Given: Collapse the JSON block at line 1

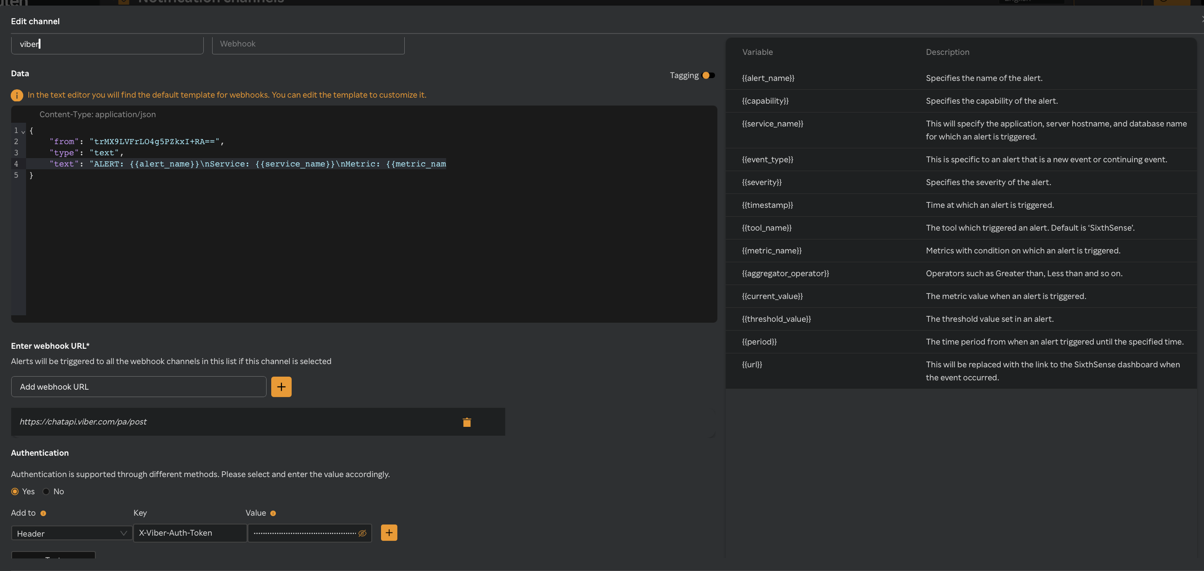Looking at the screenshot, I should pyautogui.click(x=24, y=131).
